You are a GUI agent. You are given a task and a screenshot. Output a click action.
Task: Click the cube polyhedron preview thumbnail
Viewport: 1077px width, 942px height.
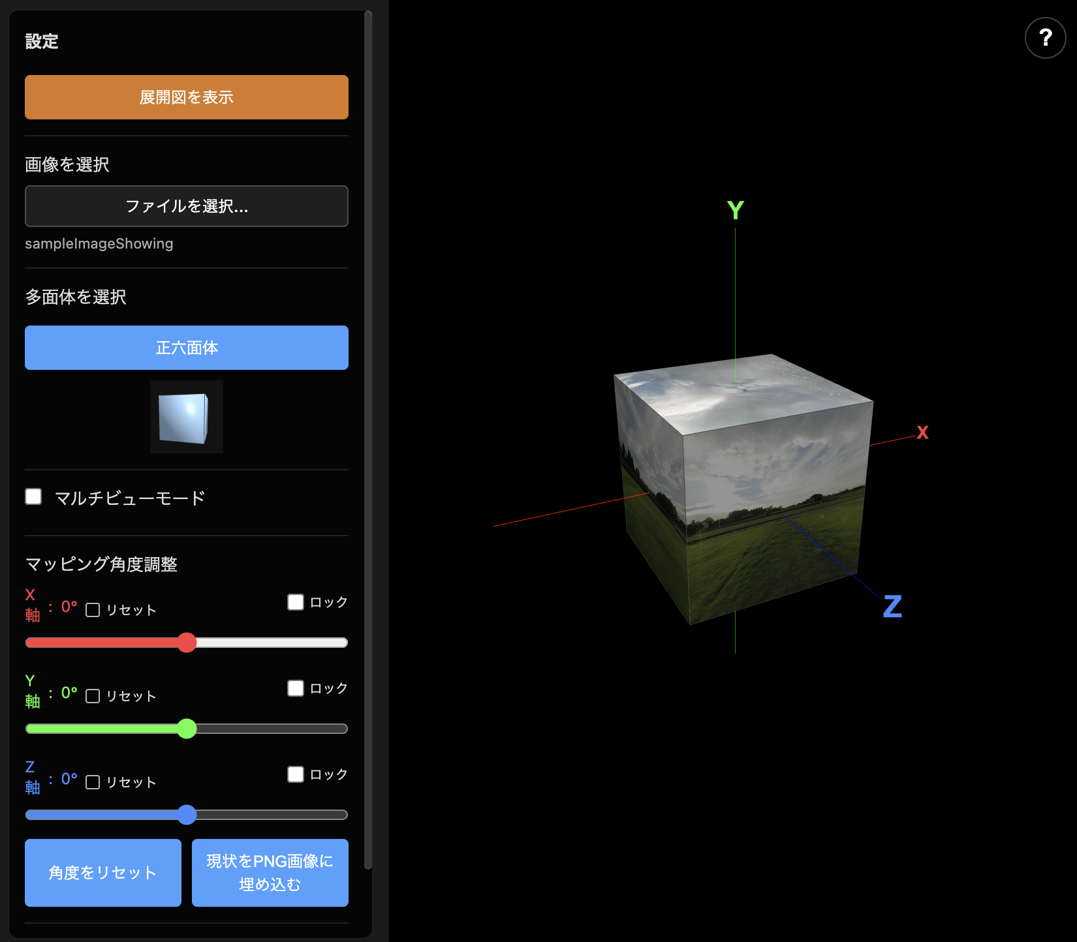pos(186,417)
